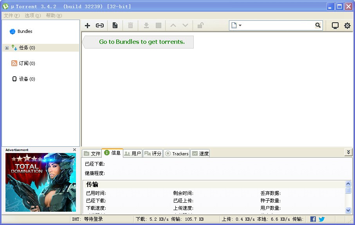Viewport: 355px width, 225px height.
Task: Open the 帮助(H) menu
Action: coord(54,15)
